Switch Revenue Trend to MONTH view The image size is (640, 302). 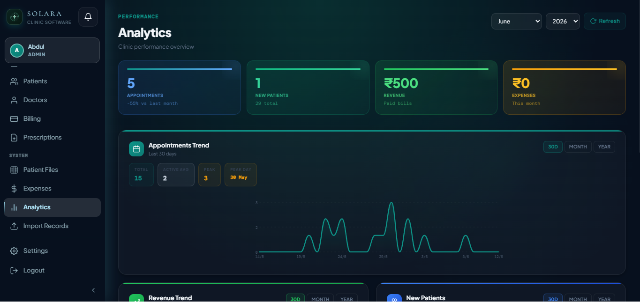[320, 299]
